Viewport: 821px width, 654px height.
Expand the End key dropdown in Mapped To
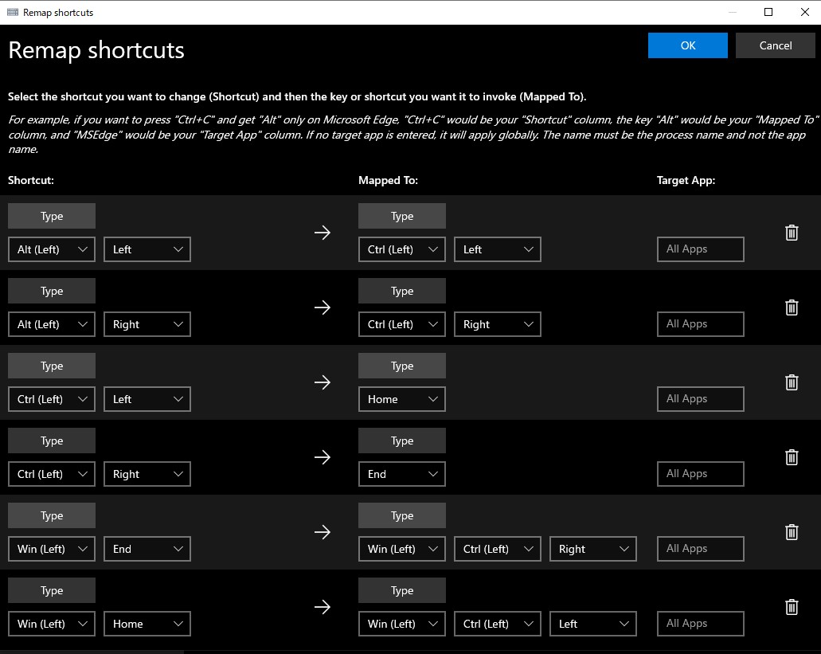tap(402, 474)
